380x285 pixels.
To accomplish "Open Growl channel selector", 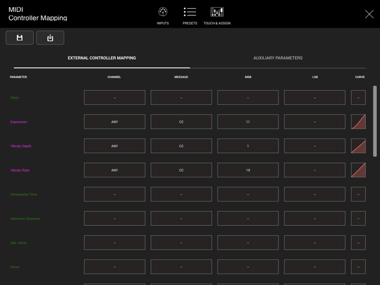I will point(115,267).
